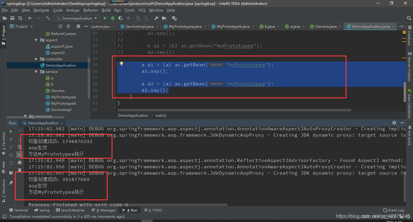Open the Java Enterprise tool window
Viewport: 413px width, 222px height.
point(70,210)
